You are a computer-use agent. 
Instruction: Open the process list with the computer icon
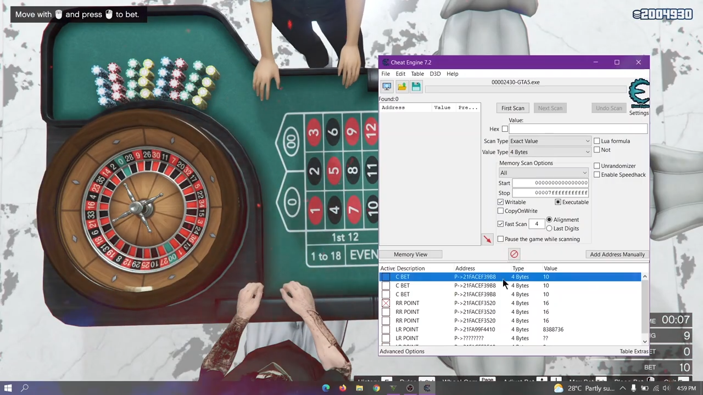pos(387,86)
